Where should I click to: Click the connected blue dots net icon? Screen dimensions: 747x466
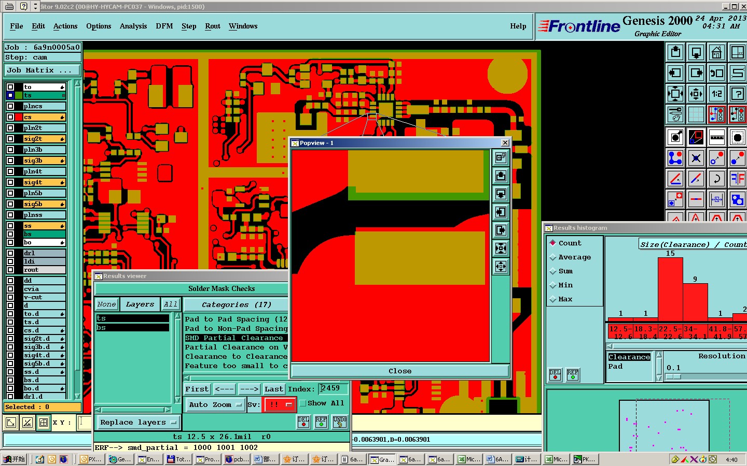tap(675, 158)
